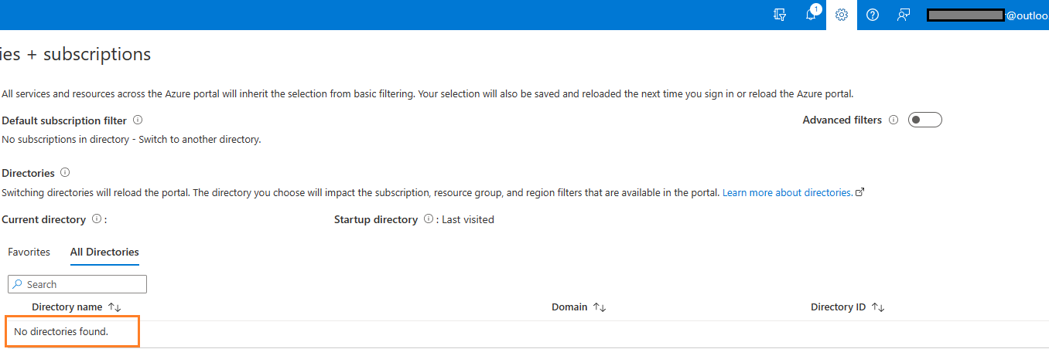Sort by Directory ID column
Screen dimensions: 1049x349
[847, 307]
